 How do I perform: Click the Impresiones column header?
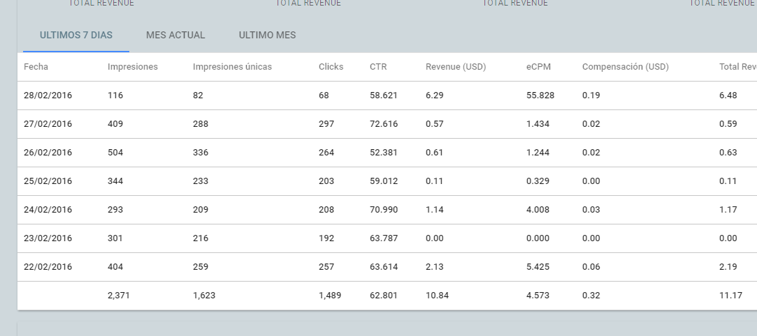[x=132, y=67]
